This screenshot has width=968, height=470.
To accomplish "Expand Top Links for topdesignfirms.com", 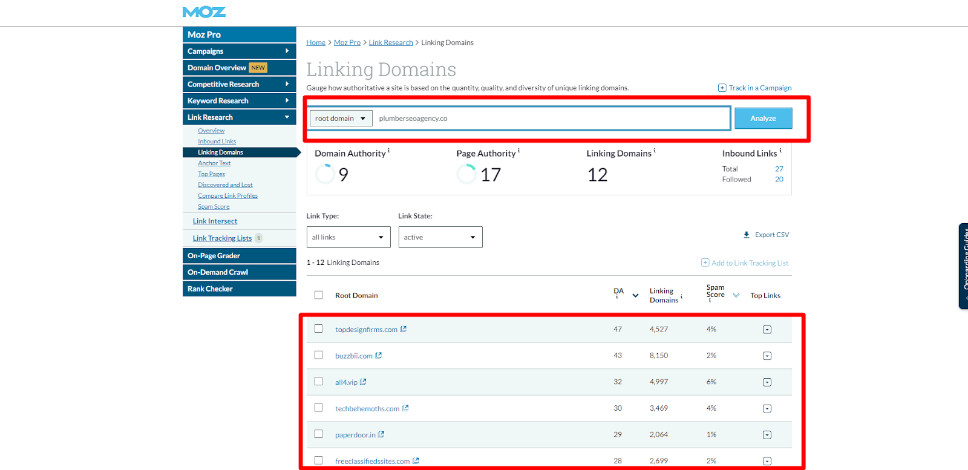I will 767,330.
